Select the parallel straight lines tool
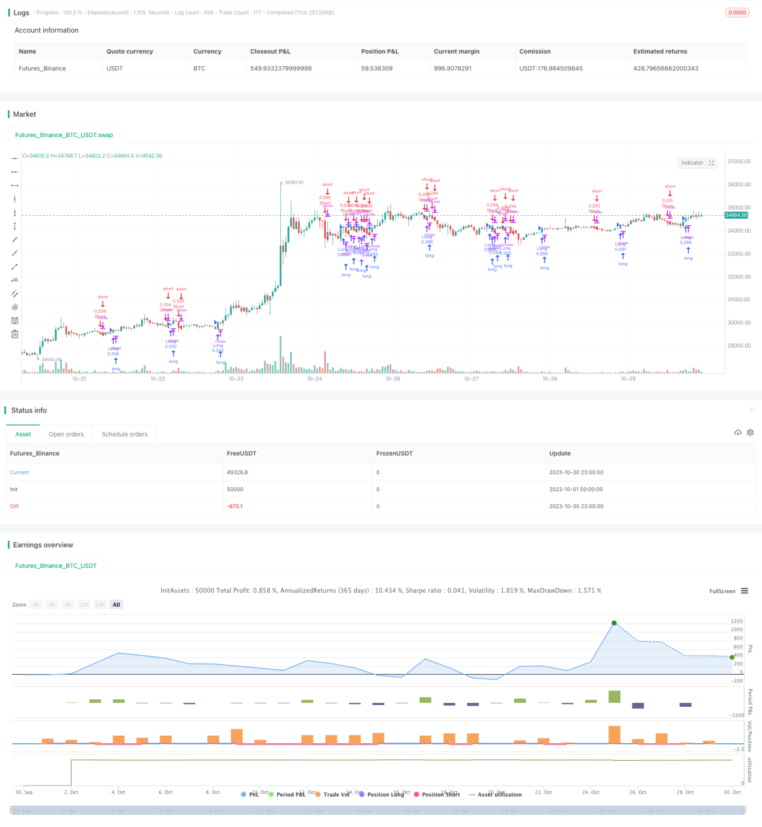The width and height of the screenshot is (762, 827). pyautogui.click(x=15, y=293)
